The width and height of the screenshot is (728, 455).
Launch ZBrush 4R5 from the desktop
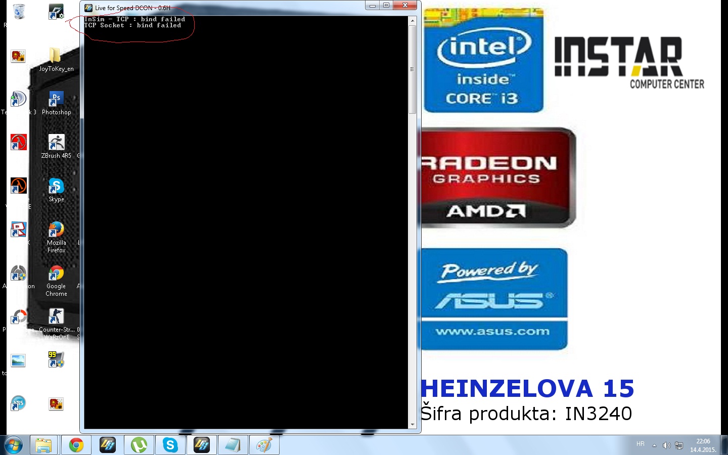point(56,147)
